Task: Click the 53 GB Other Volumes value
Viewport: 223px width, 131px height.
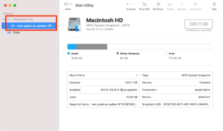Action: click(124, 58)
